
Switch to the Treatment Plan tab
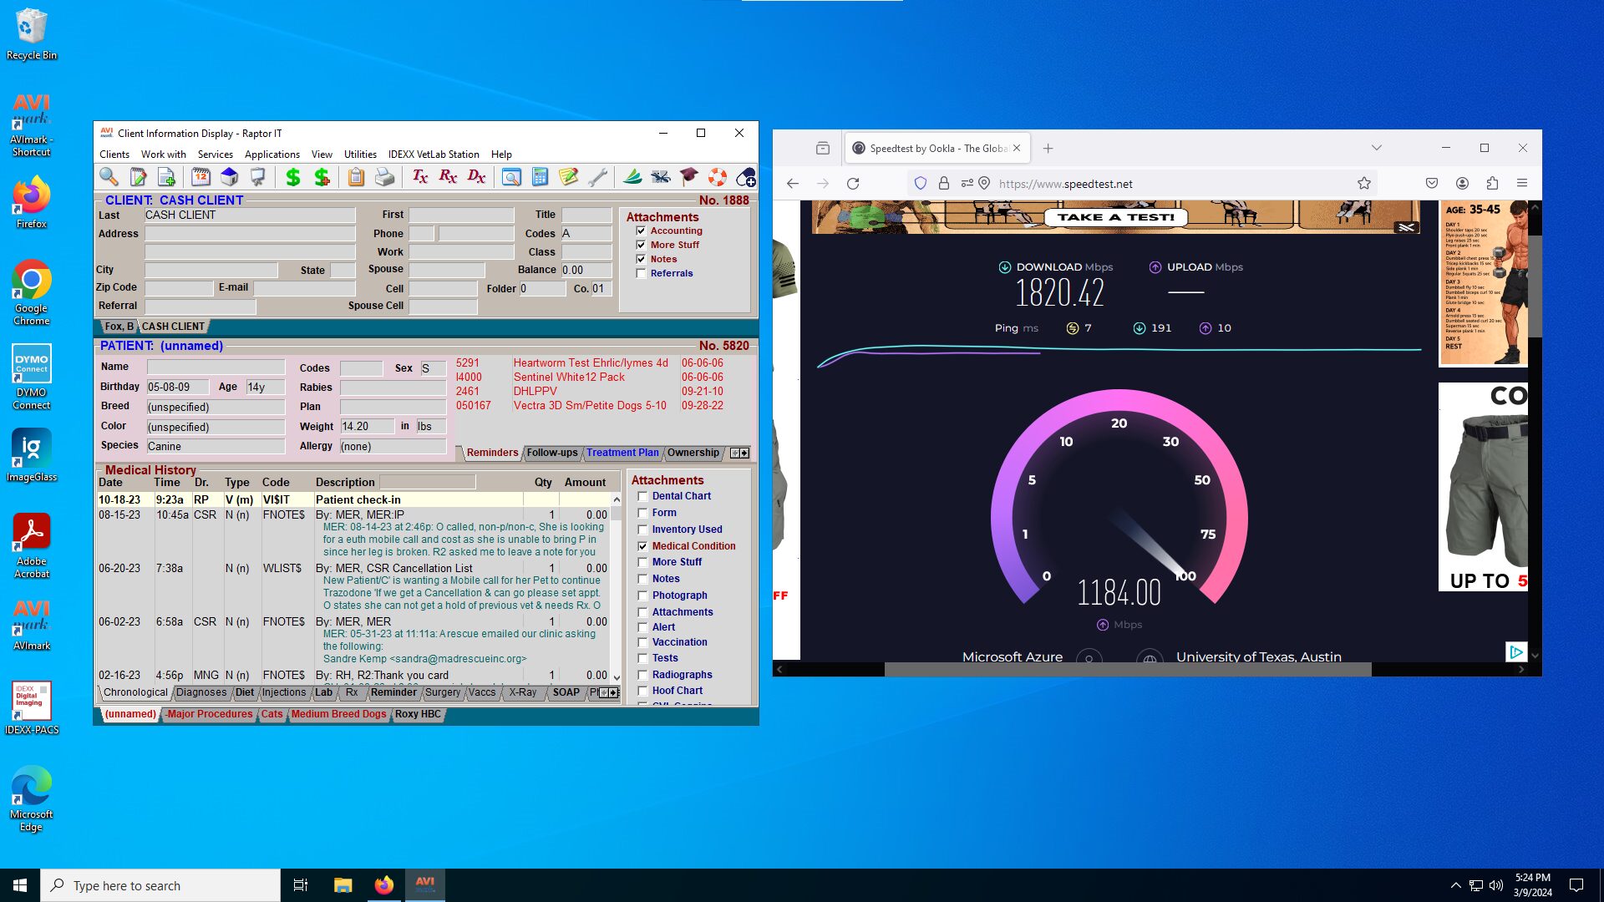coord(622,453)
